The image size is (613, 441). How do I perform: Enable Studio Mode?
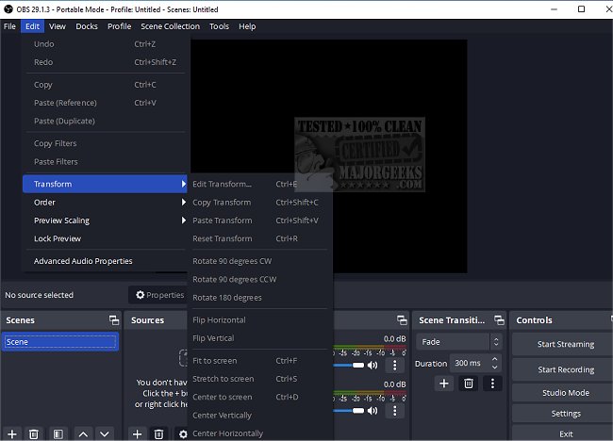click(x=565, y=393)
